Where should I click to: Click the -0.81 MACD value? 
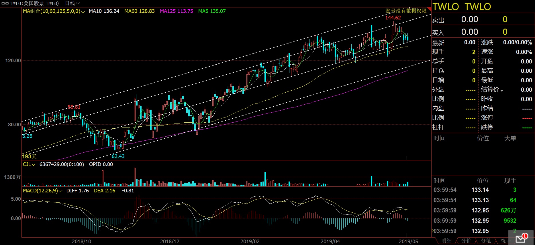tap(128, 191)
